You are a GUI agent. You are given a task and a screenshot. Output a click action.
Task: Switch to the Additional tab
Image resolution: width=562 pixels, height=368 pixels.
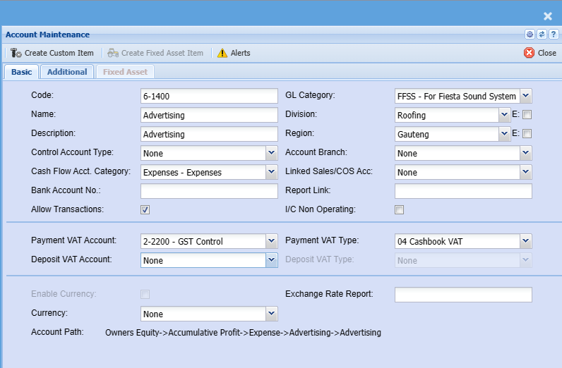[67, 72]
